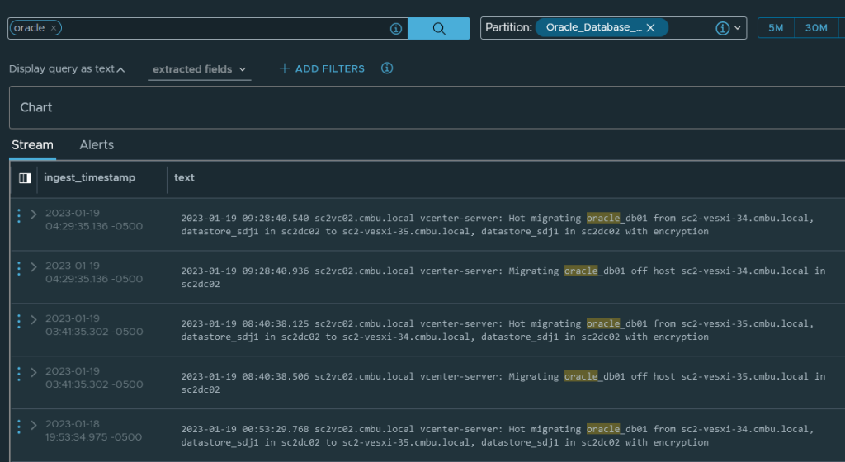
Task: Switch to the Alerts tab
Action: click(97, 145)
